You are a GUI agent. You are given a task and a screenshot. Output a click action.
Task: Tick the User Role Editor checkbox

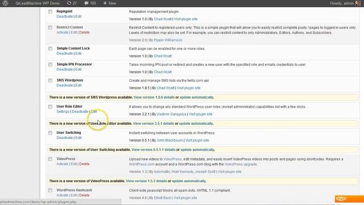click(x=50, y=106)
